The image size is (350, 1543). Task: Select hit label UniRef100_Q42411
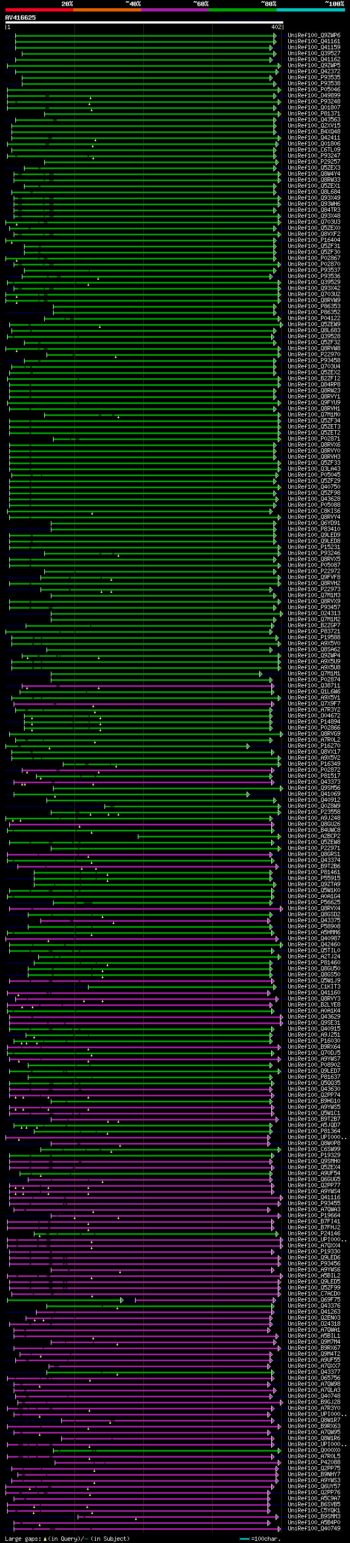[x=314, y=138]
